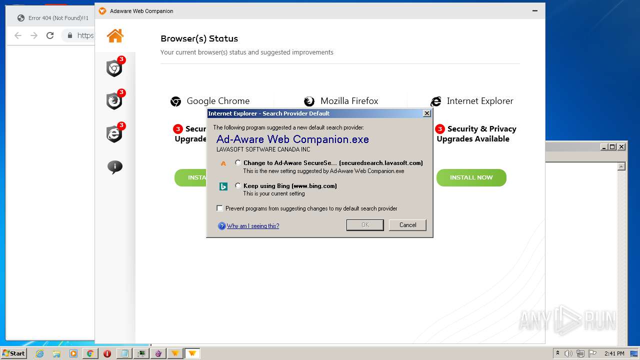The height and width of the screenshot is (360, 640).
Task: Click Install Now under Internet Explorer
Action: coord(471,177)
